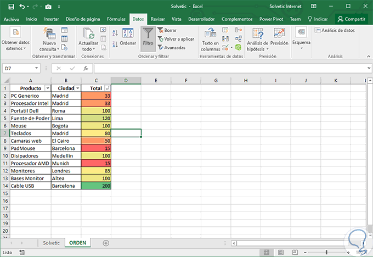This screenshot has height=257, width=373.
Task: Switch to the Solvetic sheet tab
Action: coord(51,243)
